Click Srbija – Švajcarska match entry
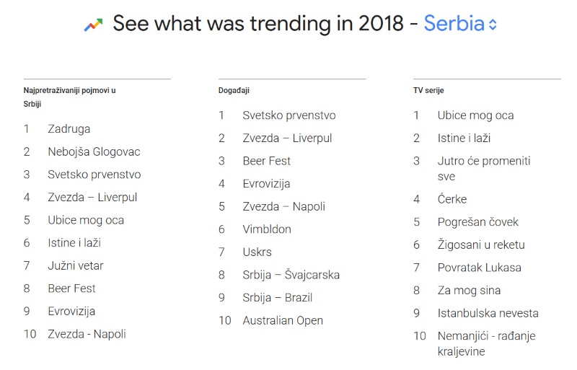The image size is (577, 370). coord(291,275)
